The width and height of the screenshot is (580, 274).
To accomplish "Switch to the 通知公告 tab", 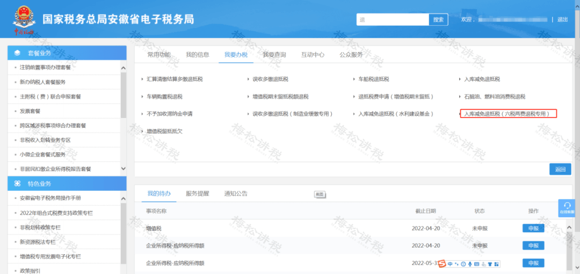I will (x=236, y=194).
